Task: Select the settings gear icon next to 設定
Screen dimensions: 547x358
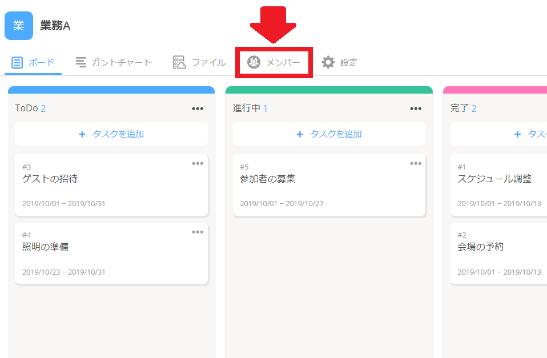Action: pyautogui.click(x=327, y=63)
